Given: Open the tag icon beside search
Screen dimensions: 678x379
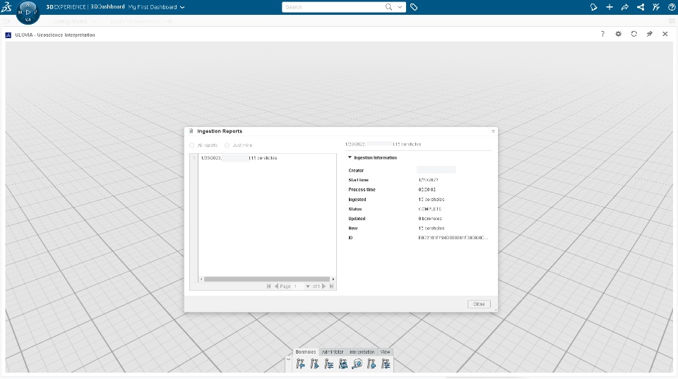Looking at the screenshot, I should tap(414, 7).
